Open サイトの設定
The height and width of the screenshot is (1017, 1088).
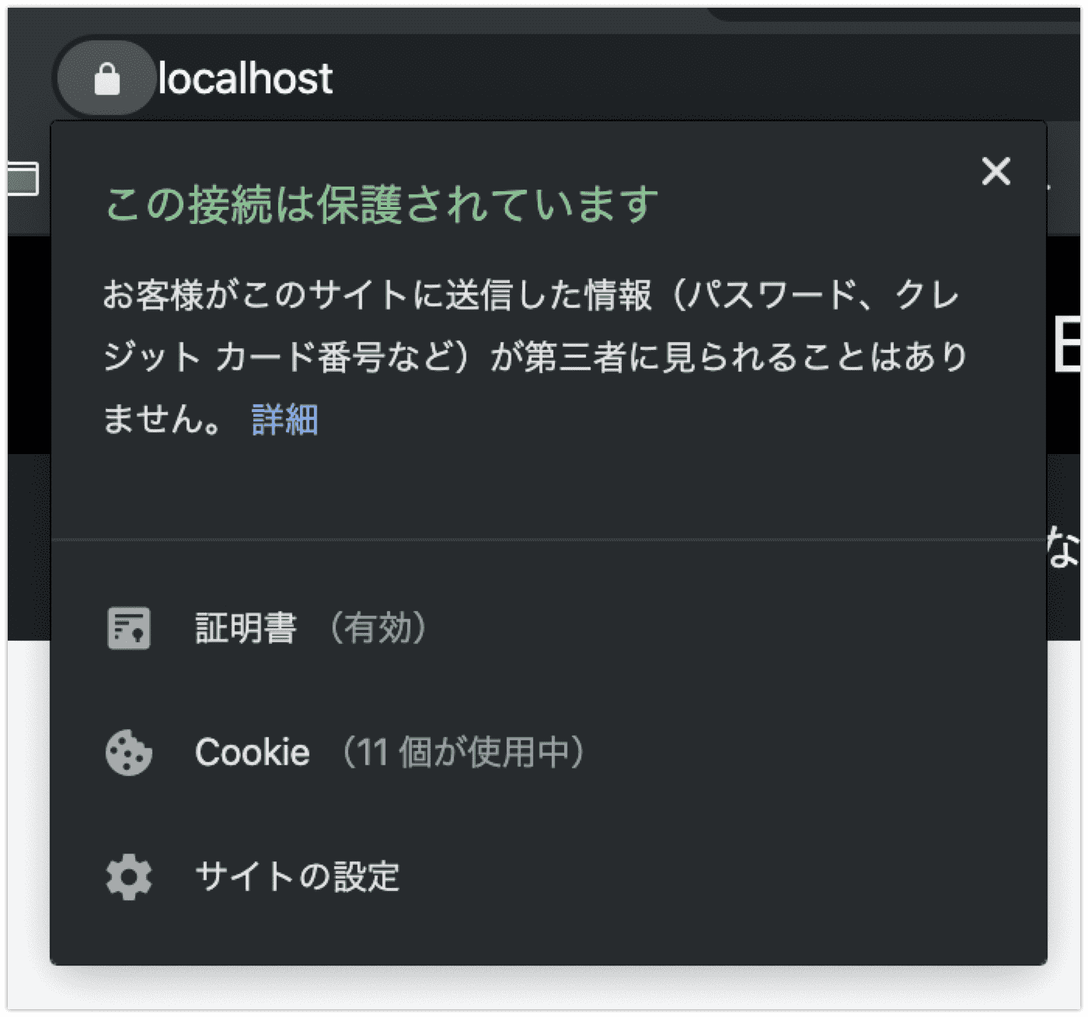click(x=297, y=877)
